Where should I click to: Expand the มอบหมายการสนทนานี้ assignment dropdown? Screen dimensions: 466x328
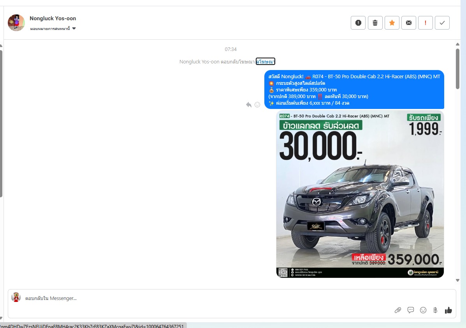coord(53,28)
